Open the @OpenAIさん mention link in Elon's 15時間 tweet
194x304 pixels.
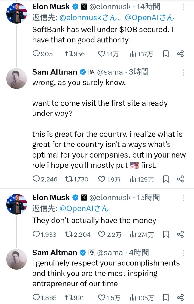(84, 208)
